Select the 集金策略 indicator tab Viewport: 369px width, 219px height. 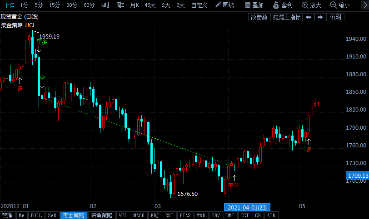point(74,215)
